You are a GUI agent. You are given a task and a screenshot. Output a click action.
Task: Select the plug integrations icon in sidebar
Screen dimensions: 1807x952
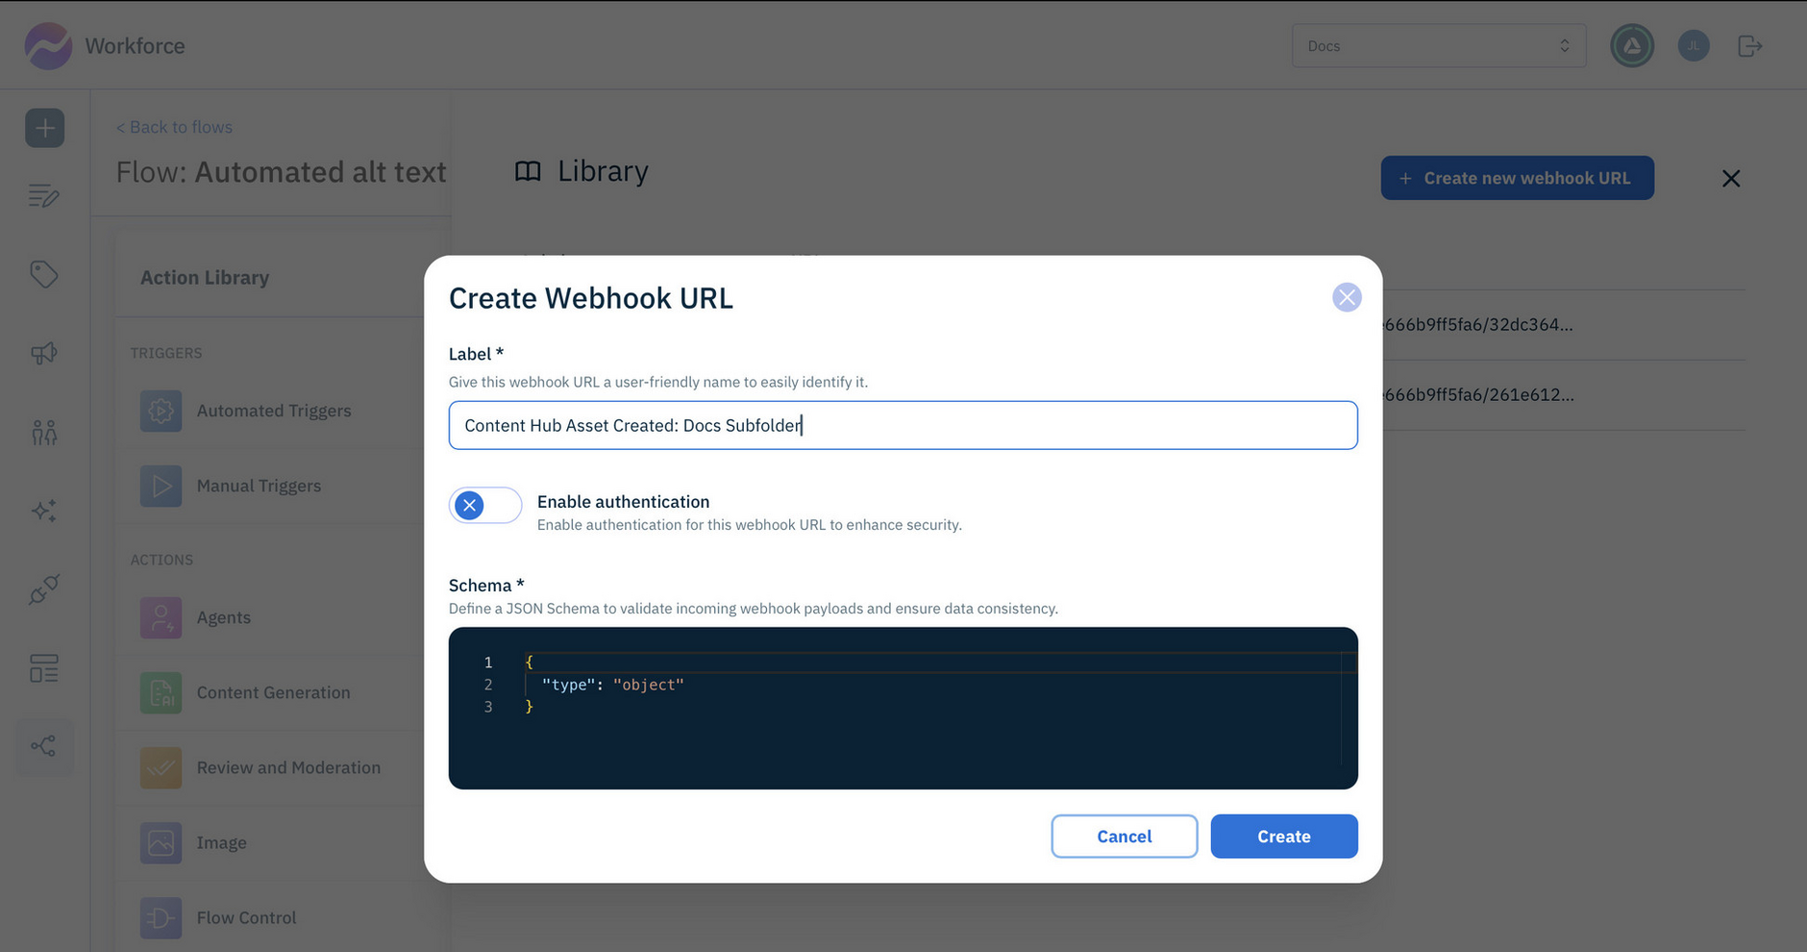click(x=44, y=590)
